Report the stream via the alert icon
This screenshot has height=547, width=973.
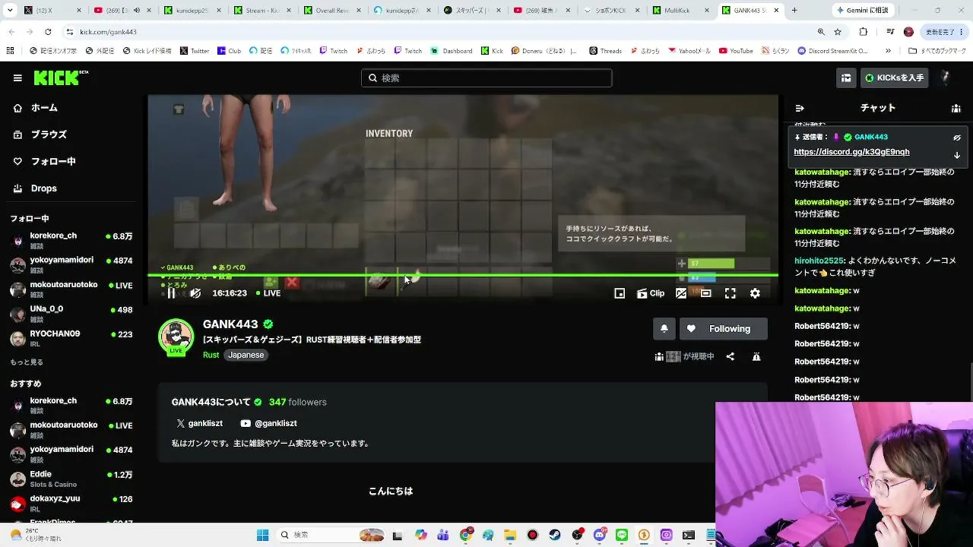pyautogui.click(x=756, y=356)
